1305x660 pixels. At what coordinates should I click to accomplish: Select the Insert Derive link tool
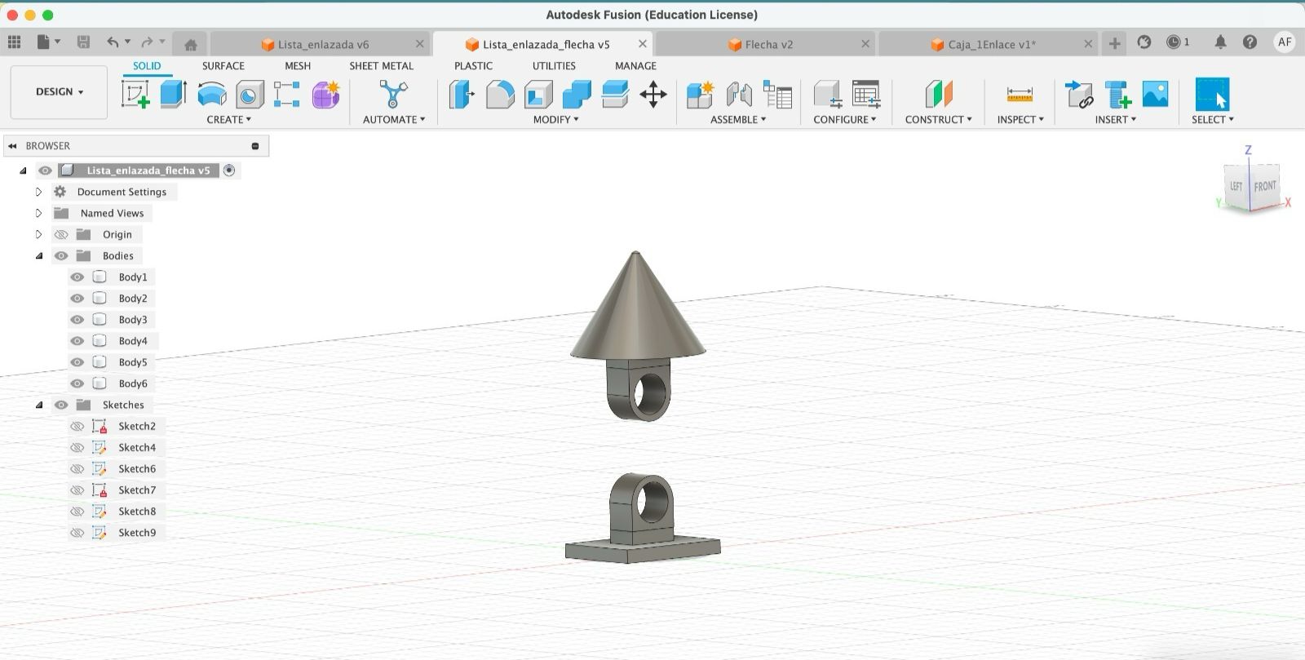click(1079, 95)
